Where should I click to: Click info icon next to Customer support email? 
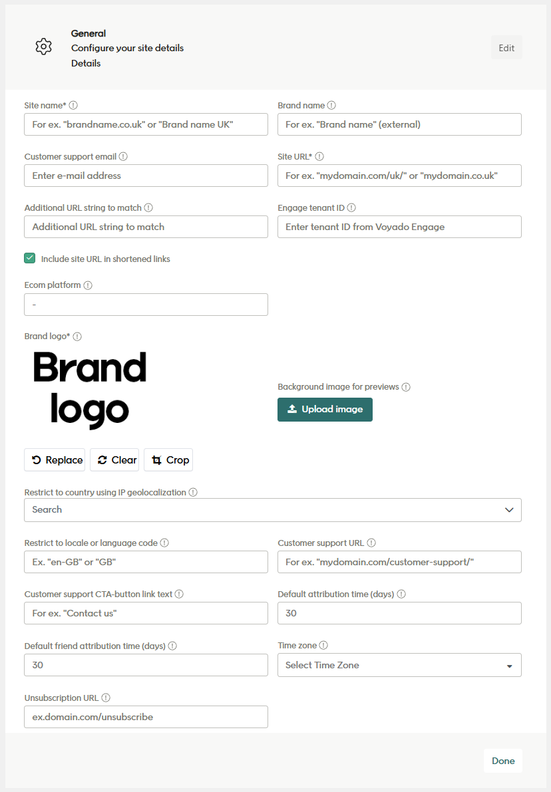pyautogui.click(x=123, y=157)
